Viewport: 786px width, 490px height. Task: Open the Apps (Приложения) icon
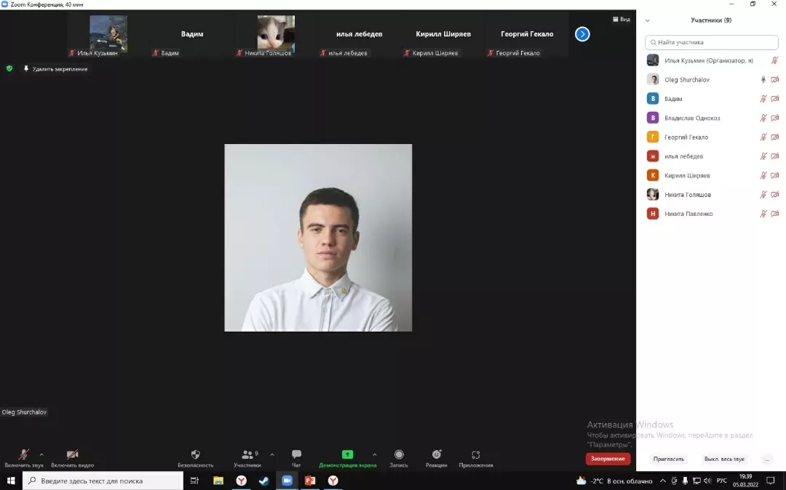pyautogui.click(x=476, y=454)
